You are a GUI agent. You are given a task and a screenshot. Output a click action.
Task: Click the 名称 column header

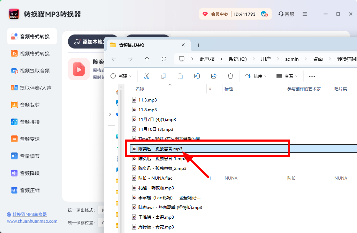(140, 89)
